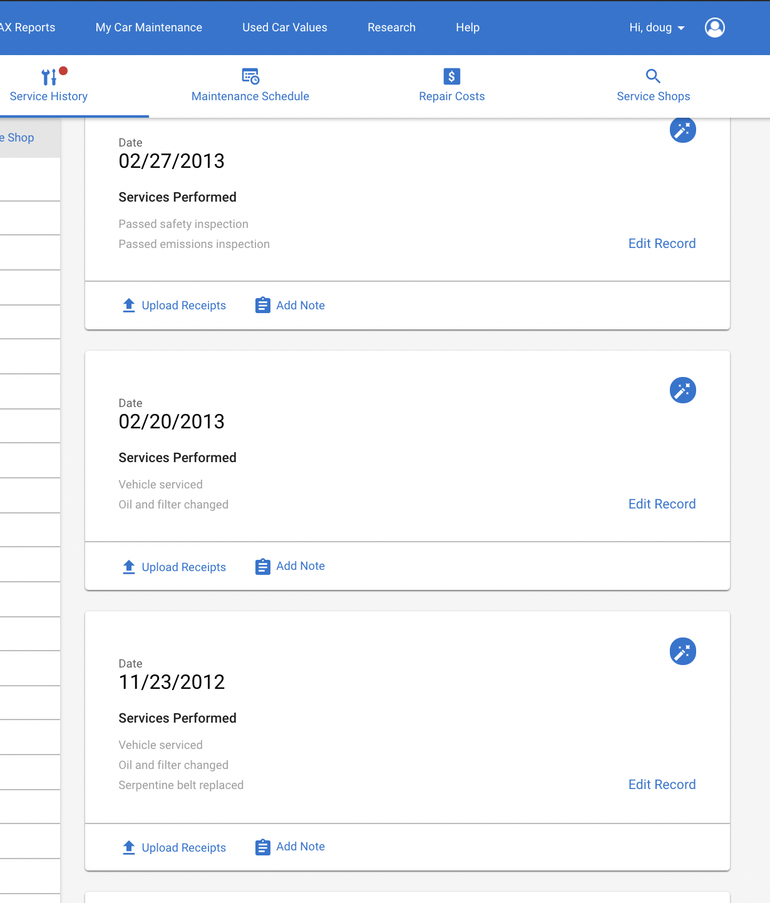Image resolution: width=770 pixels, height=903 pixels.
Task: Open Used Car Values menu item
Action: tap(285, 28)
